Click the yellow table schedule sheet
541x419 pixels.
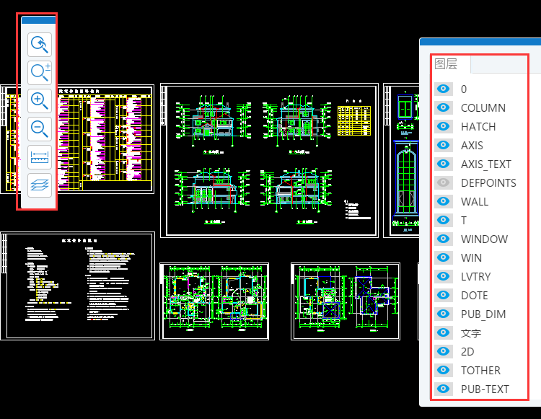105,139
